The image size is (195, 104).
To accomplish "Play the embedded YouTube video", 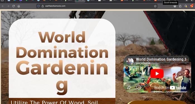I will tap(157, 74).
